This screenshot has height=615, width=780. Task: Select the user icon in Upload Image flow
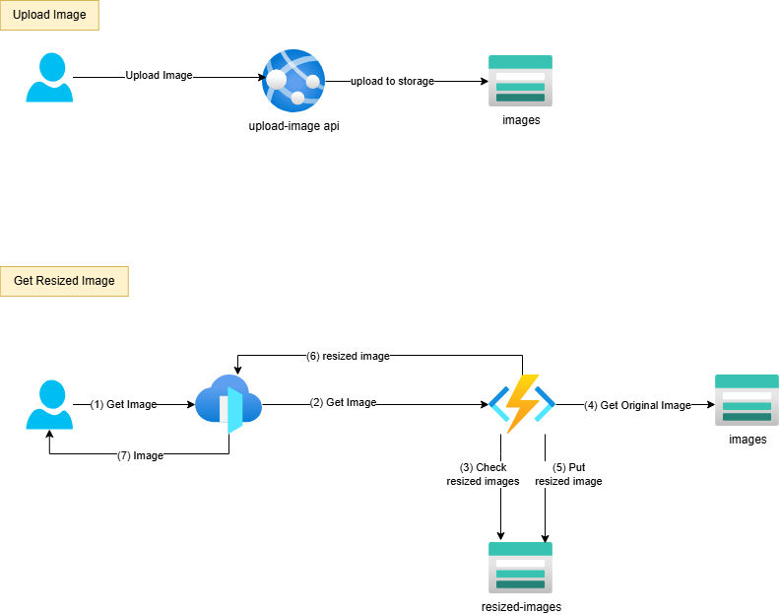pyautogui.click(x=49, y=78)
